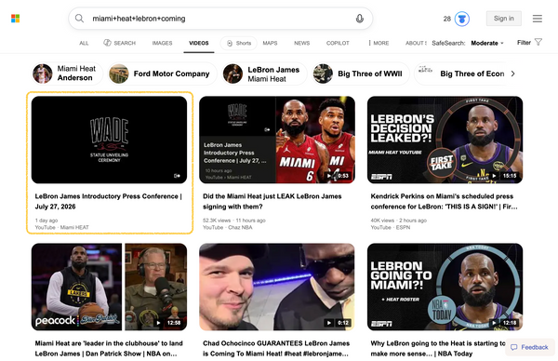Open 'Did the Miami Heat just LEAK' title

272,202
